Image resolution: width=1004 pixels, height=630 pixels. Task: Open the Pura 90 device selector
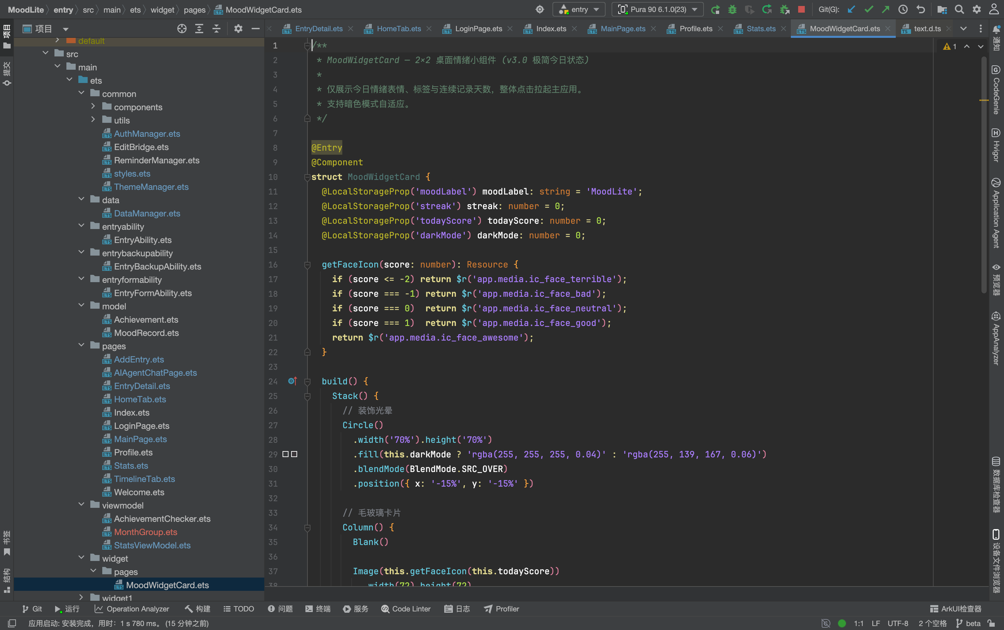coord(657,10)
